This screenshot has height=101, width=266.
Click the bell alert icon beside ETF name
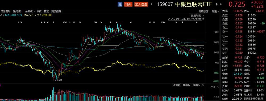tap(221, 5)
